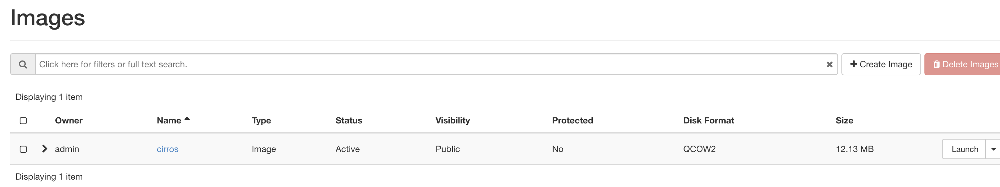Open the cirros image link

point(167,149)
